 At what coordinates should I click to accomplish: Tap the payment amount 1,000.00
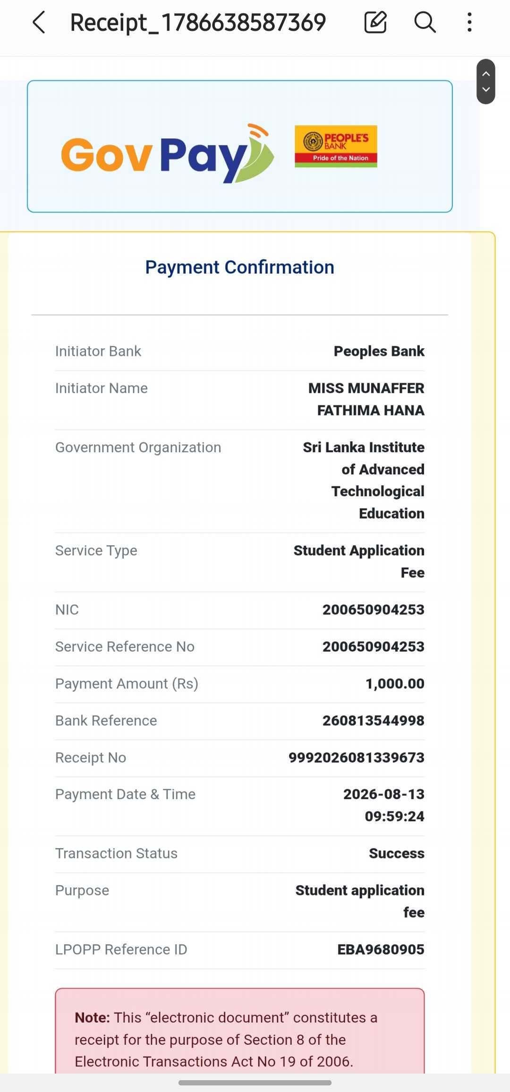click(x=395, y=684)
